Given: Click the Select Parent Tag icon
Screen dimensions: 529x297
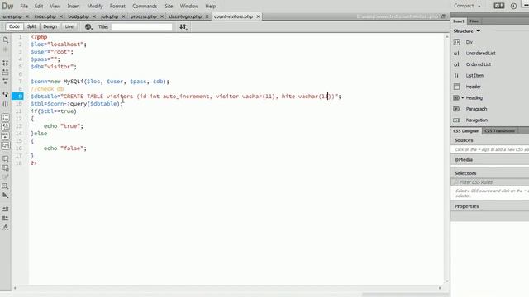Looking at the screenshot, I should click(x=6, y=95).
